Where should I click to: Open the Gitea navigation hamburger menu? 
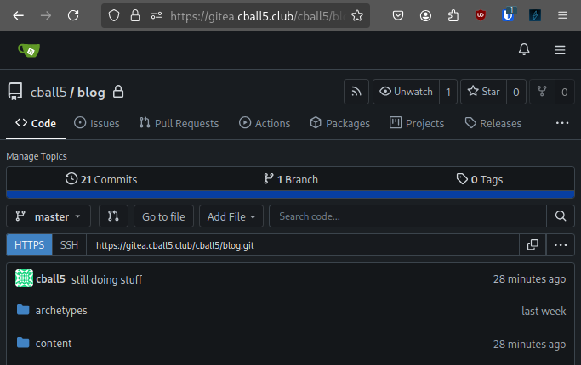(x=560, y=50)
